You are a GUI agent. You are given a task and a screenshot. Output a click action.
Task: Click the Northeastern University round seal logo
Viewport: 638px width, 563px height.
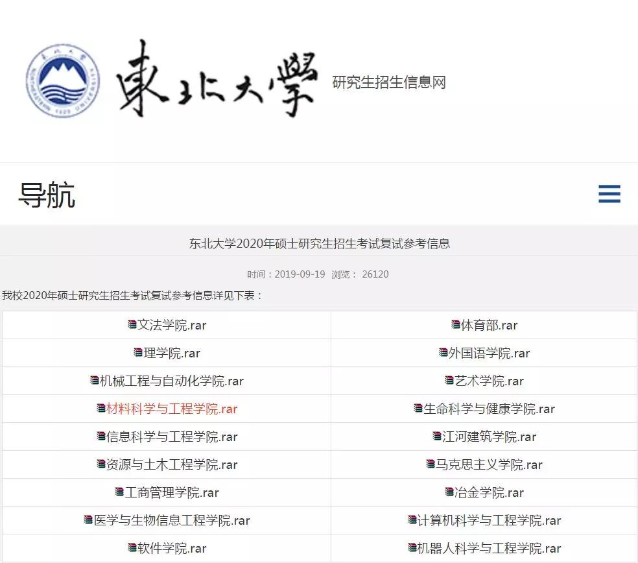pos(62,80)
